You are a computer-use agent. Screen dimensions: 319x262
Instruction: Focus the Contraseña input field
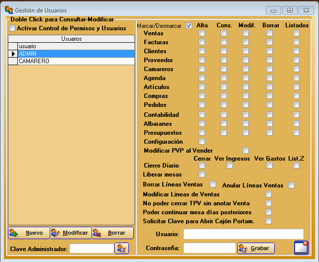(210, 248)
